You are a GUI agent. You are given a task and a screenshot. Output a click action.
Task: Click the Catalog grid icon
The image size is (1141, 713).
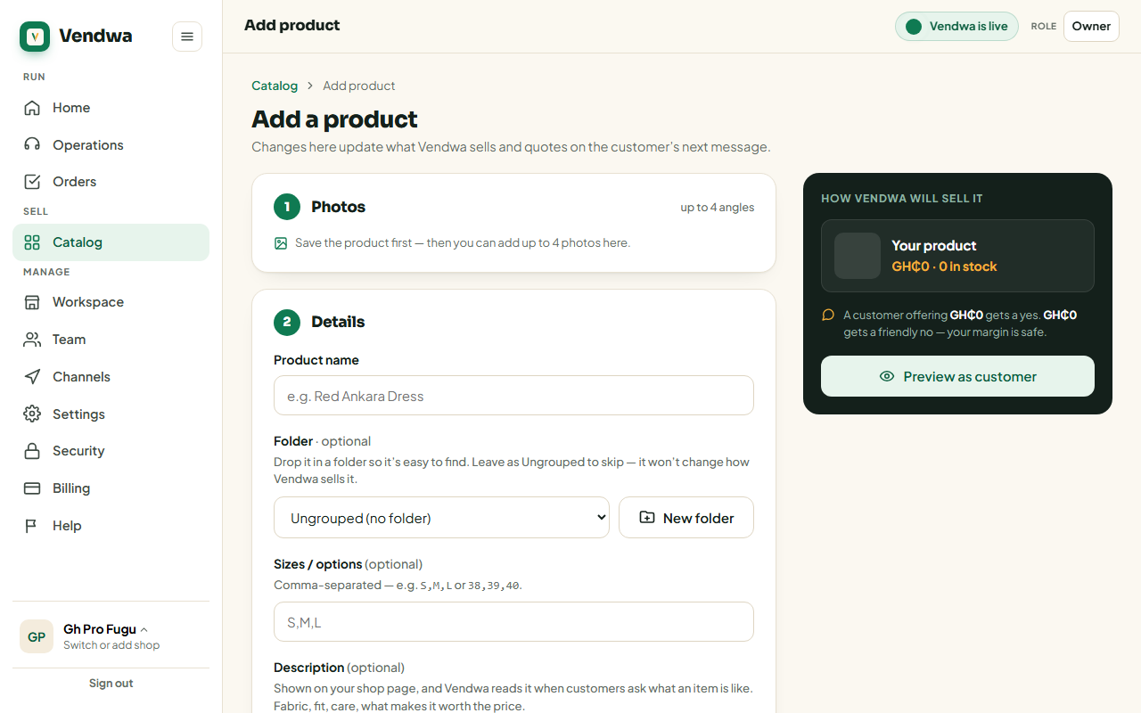point(32,242)
